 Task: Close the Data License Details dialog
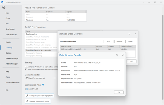(x=123, y=55)
